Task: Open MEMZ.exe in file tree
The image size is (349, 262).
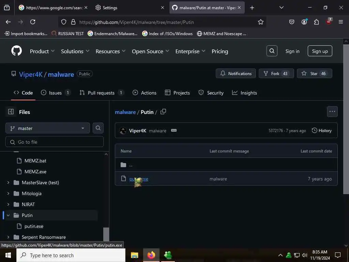Action: pyautogui.click(x=35, y=172)
